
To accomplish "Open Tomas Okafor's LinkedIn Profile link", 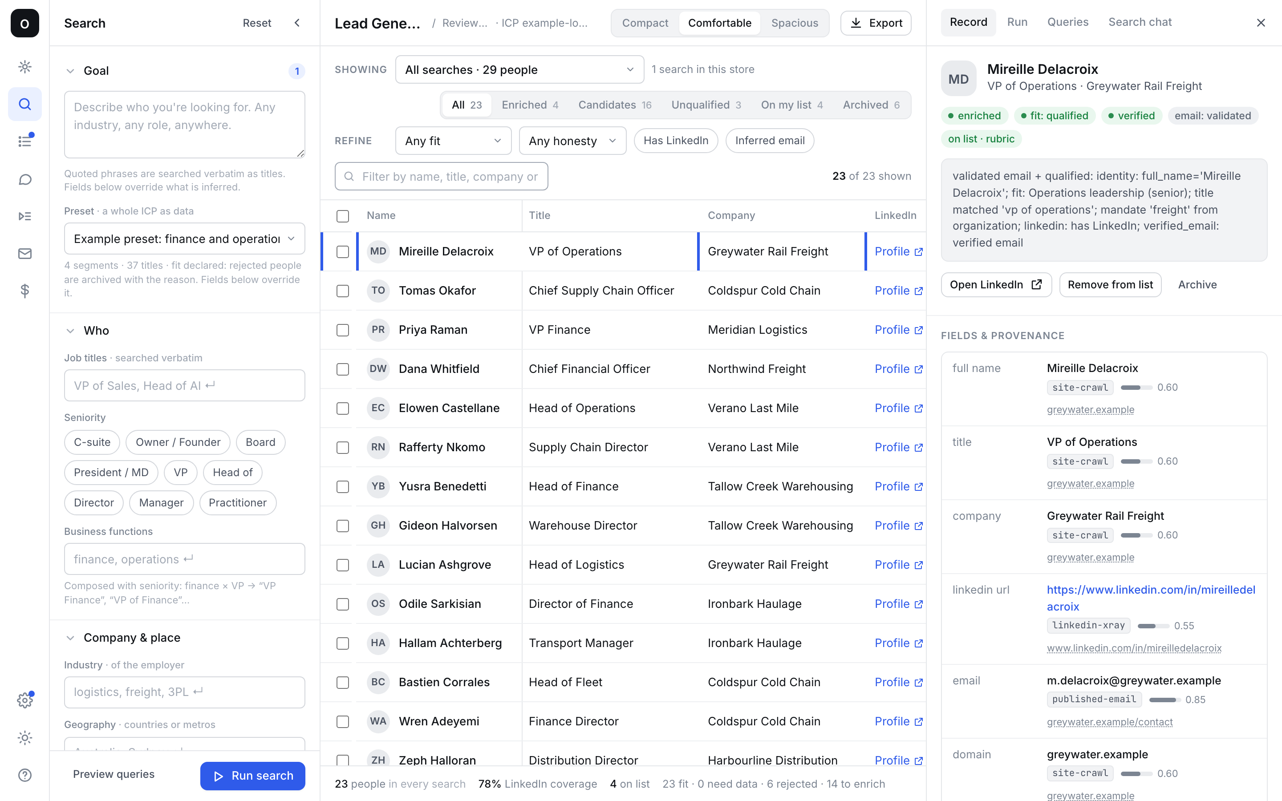I will pos(898,290).
